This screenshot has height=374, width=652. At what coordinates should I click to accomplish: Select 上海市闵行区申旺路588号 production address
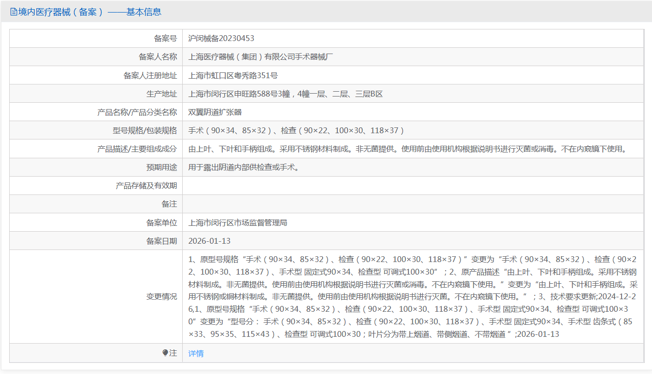[x=286, y=94]
